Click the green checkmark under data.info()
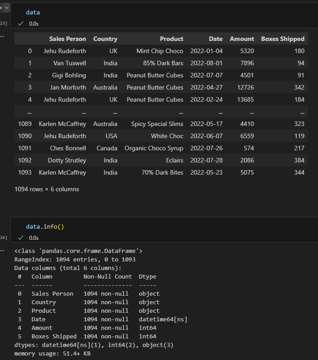The height and width of the screenshot is (360, 318). pos(21,238)
